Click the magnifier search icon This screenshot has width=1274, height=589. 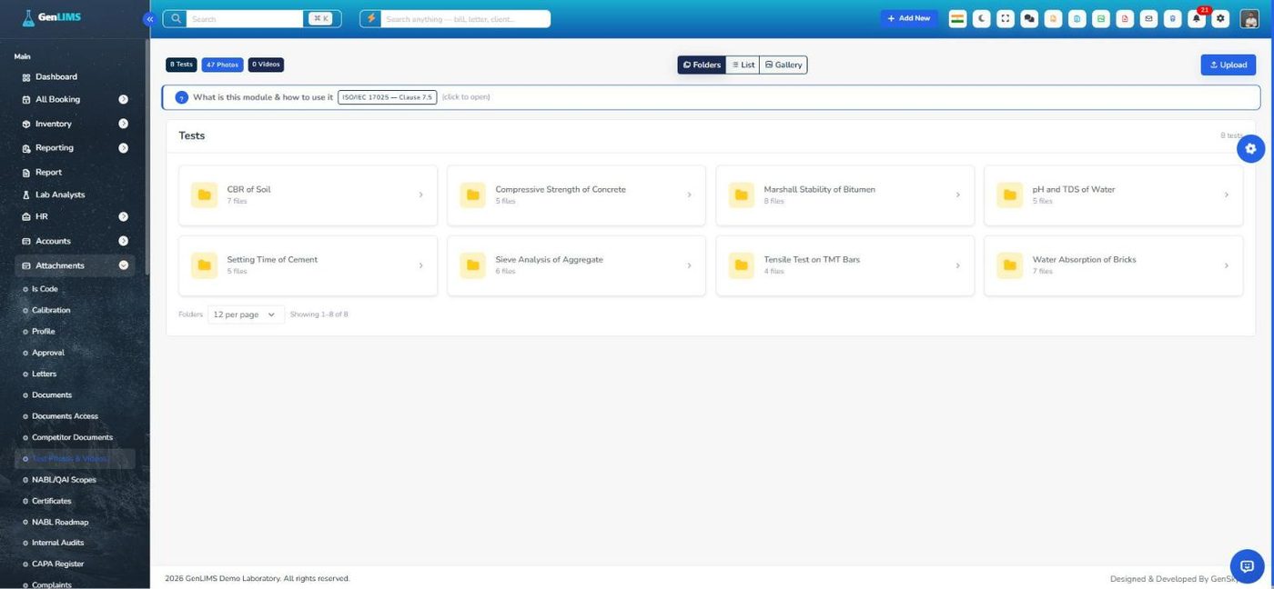pyautogui.click(x=175, y=18)
